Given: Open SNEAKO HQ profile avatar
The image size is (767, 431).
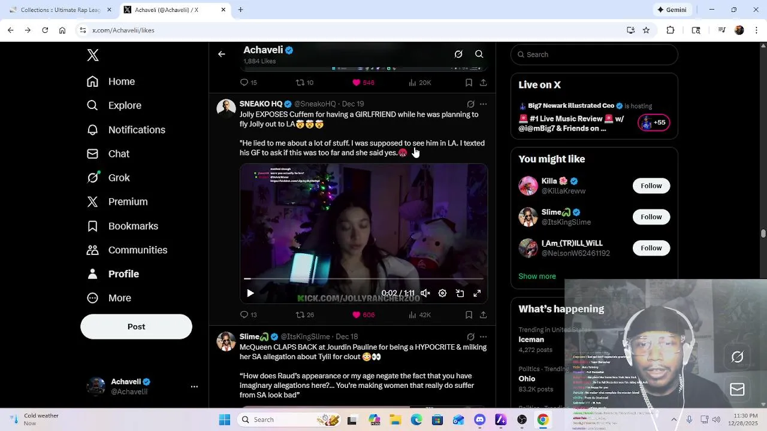Looking at the screenshot, I should (226, 109).
